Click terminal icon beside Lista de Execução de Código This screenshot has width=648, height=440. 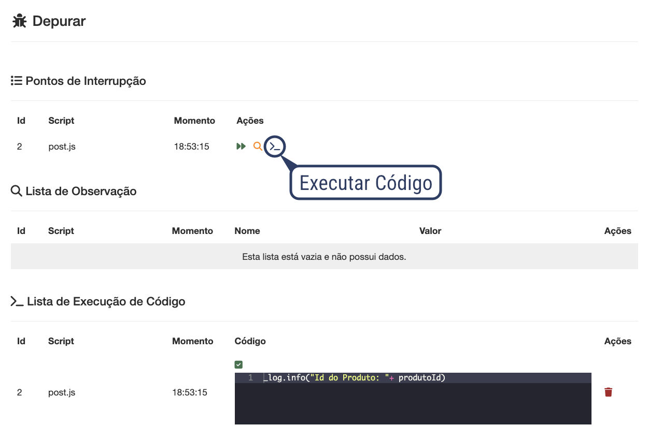17,301
